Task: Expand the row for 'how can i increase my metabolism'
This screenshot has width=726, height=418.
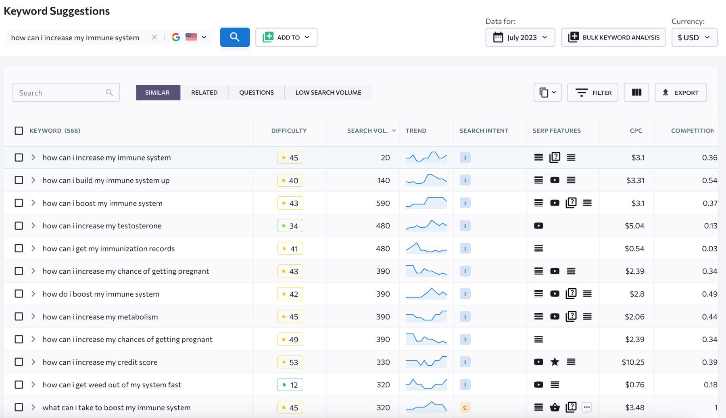Action: [x=33, y=316]
